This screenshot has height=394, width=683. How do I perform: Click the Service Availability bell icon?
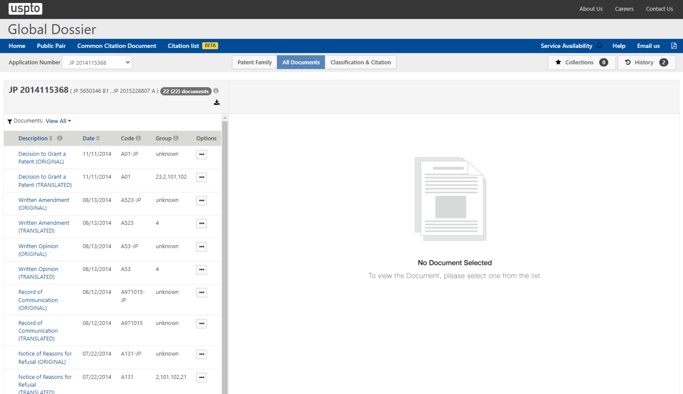tap(599, 46)
